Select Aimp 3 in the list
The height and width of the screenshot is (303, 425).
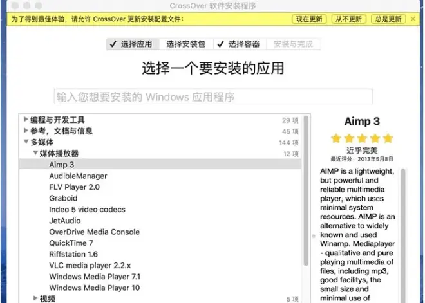[160, 165]
